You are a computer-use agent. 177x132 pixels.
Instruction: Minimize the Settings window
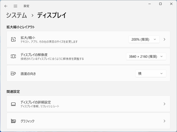point(150,4)
